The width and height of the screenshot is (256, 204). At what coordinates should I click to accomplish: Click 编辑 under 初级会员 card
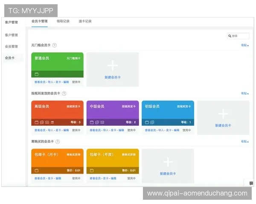177,130
